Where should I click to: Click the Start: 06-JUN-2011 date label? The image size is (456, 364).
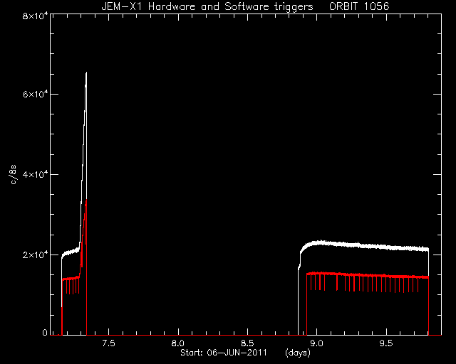[224, 353]
